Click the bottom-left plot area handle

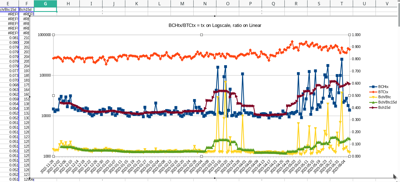coord(54,156)
